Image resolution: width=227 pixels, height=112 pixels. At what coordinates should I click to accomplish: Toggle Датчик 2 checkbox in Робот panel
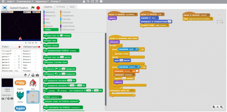coord(19,59)
